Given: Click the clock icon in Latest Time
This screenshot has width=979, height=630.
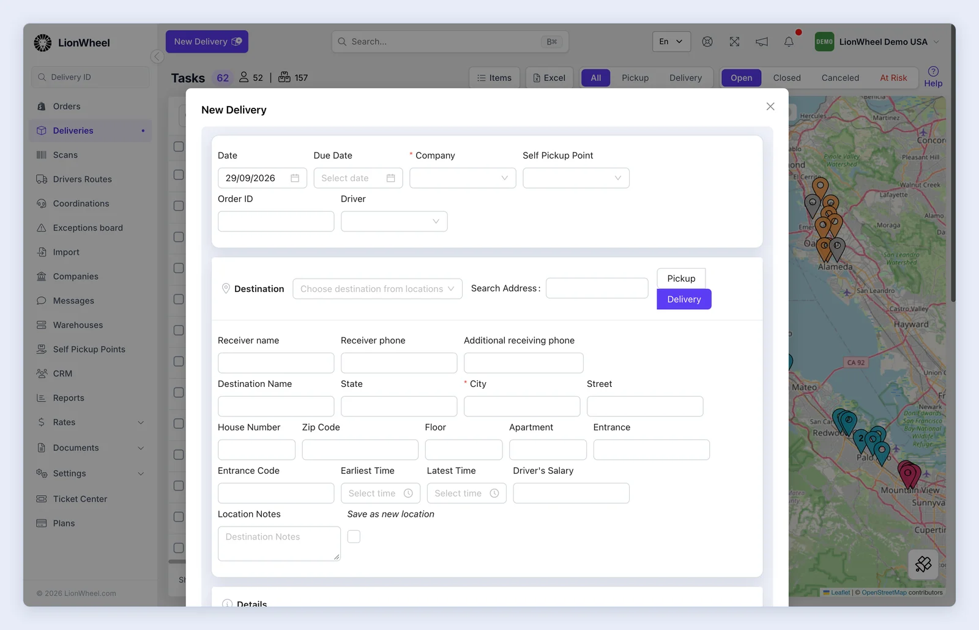Looking at the screenshot, I should pyautogui.click(x=494, y=493).
